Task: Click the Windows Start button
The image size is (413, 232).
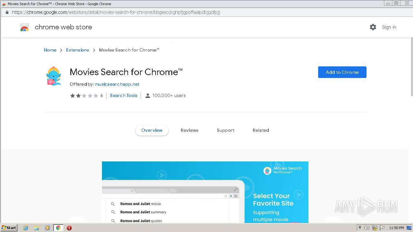Action: pyautogui.click(x=9, y=228)
